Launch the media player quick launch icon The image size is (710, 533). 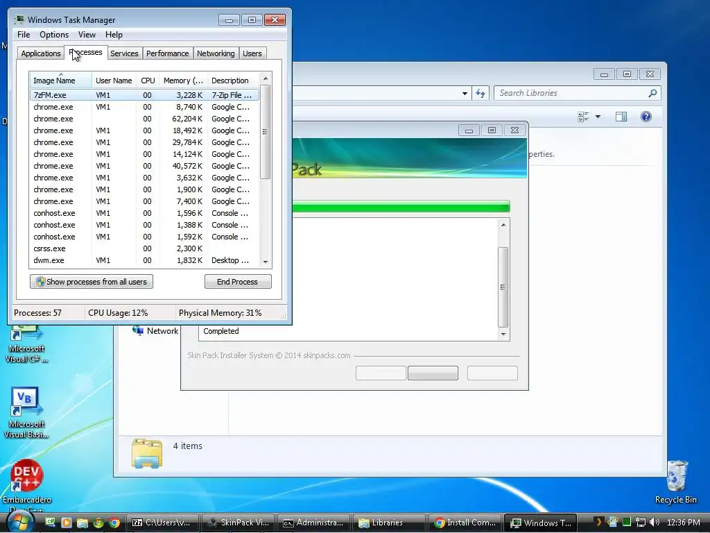click(x=66, y=523)
